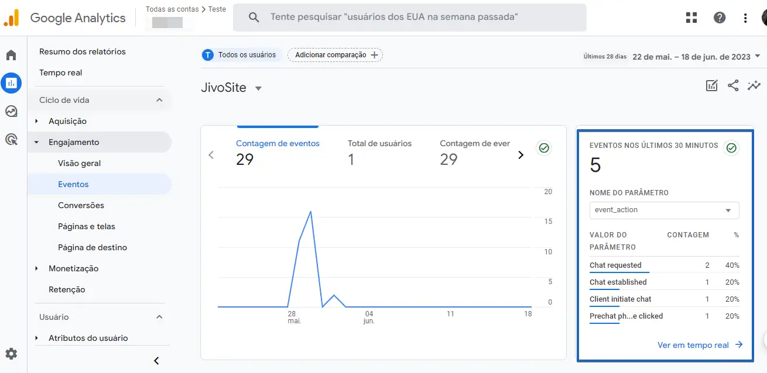Click the Customize report icon

click(x=712, y=86)
